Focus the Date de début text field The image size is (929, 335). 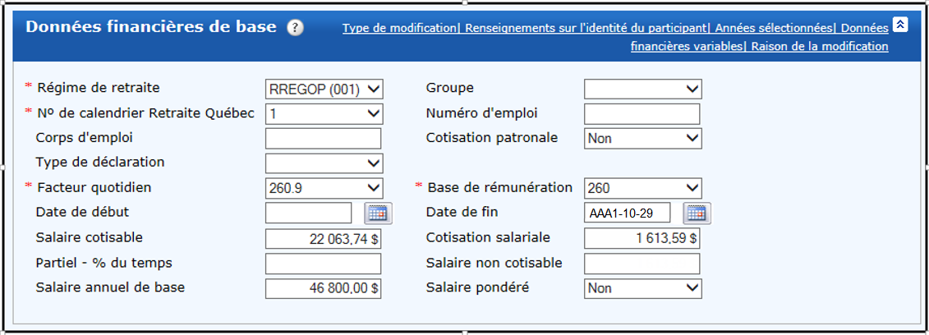pyautogui.click(x=309, y=213)
